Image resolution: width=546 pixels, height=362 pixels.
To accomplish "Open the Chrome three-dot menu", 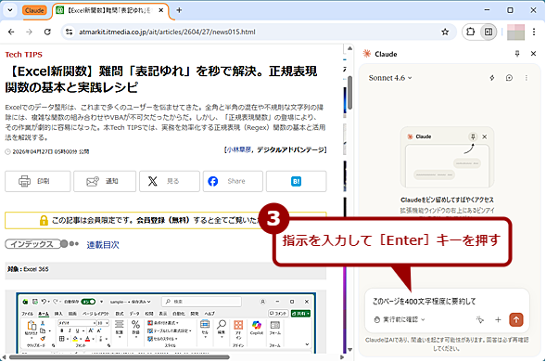I will 534,32.
